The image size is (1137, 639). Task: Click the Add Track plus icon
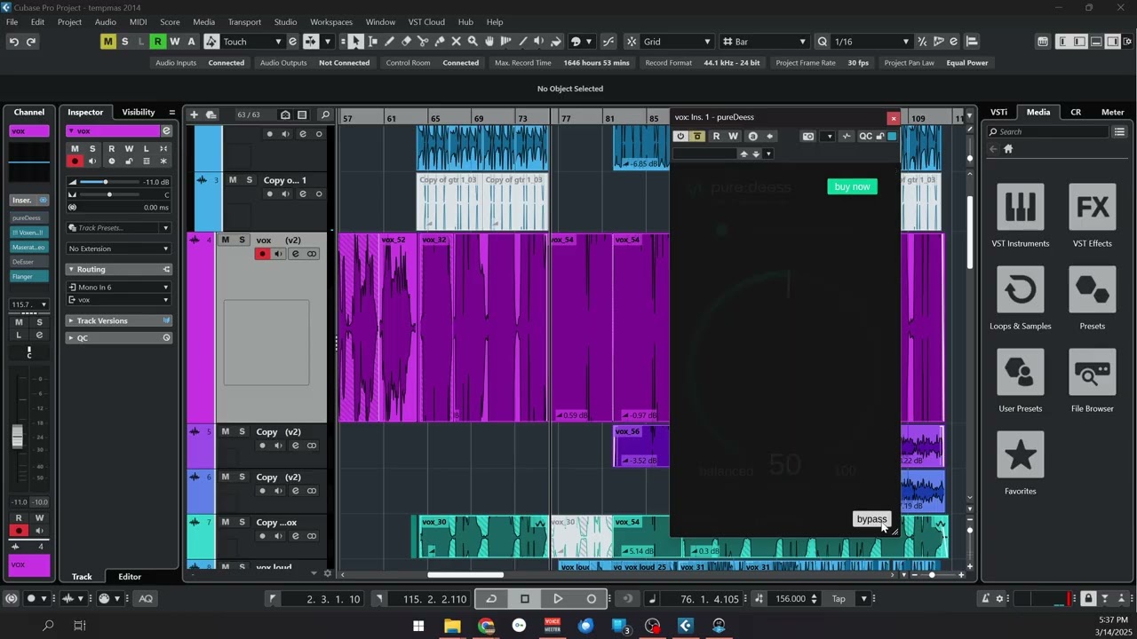tap(194, 114)
